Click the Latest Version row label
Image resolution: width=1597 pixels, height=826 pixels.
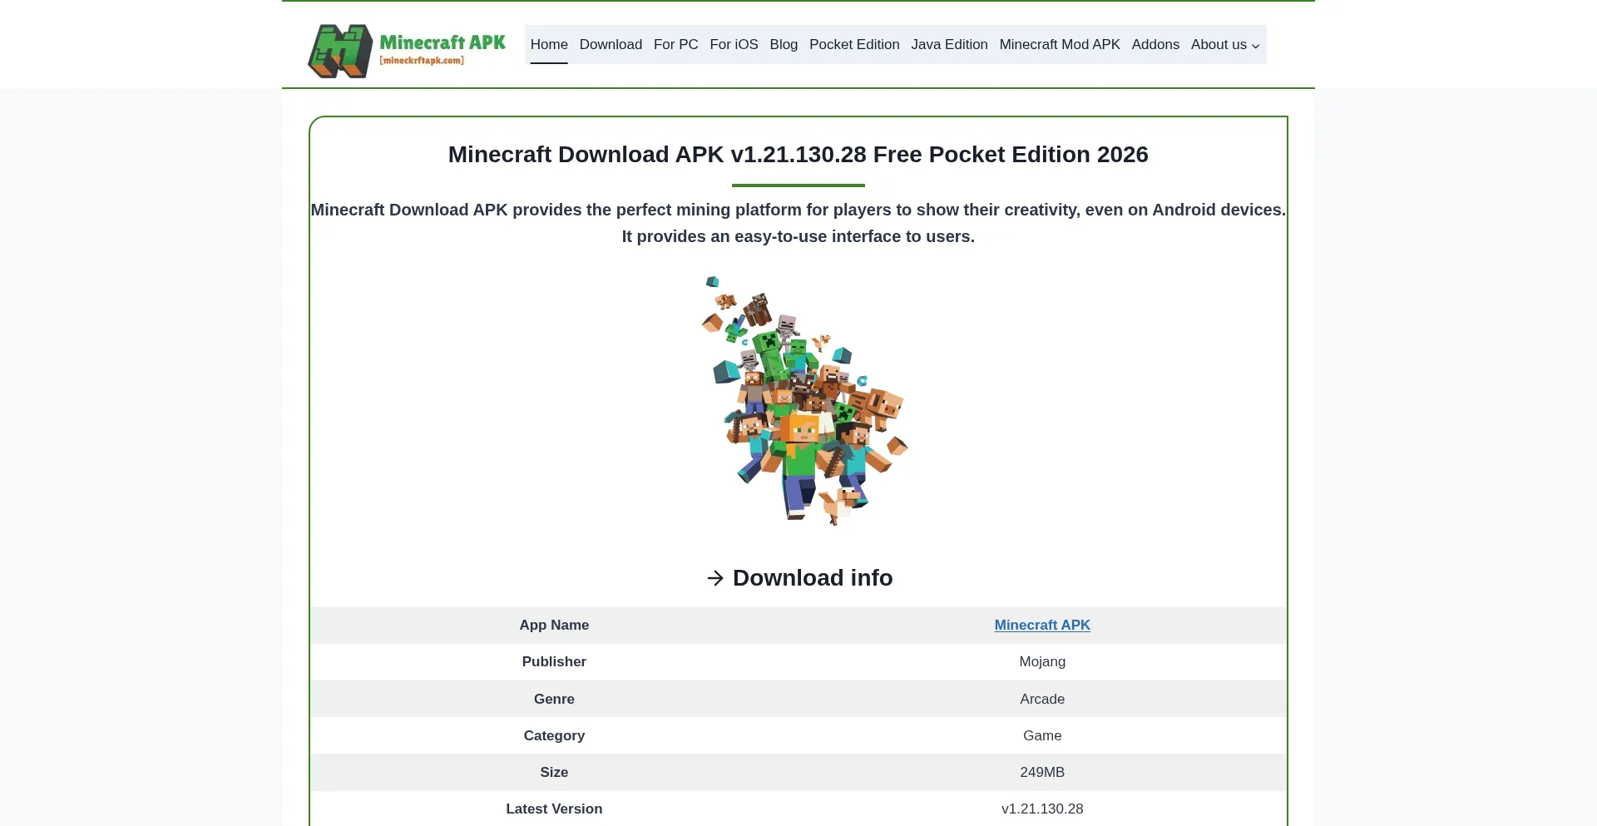click(554, 809)
